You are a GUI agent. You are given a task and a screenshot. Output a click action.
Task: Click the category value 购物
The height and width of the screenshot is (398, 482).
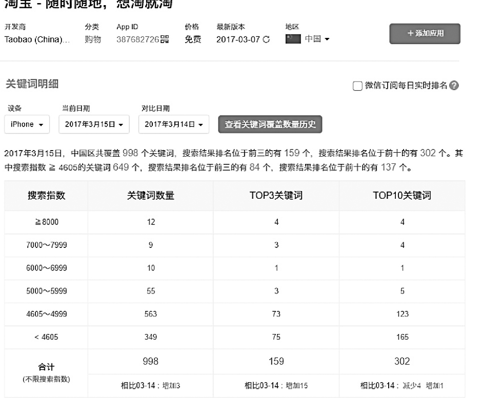[93, 39]
